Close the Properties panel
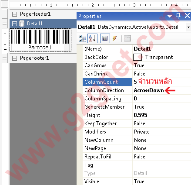 (x=187, y=16)
